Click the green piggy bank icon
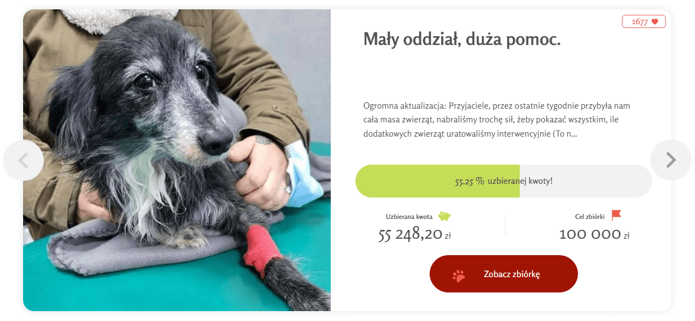 point(444,216)
